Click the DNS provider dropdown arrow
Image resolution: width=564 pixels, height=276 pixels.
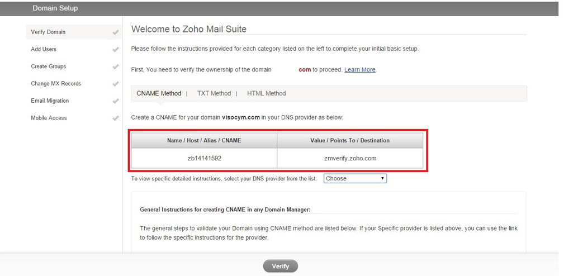[382, 178]
